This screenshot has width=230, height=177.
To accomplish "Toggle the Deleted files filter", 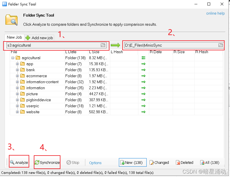I will click(x=184, y=162).
